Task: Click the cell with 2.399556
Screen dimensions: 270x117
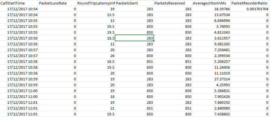Action: click(x=211, y=56)
